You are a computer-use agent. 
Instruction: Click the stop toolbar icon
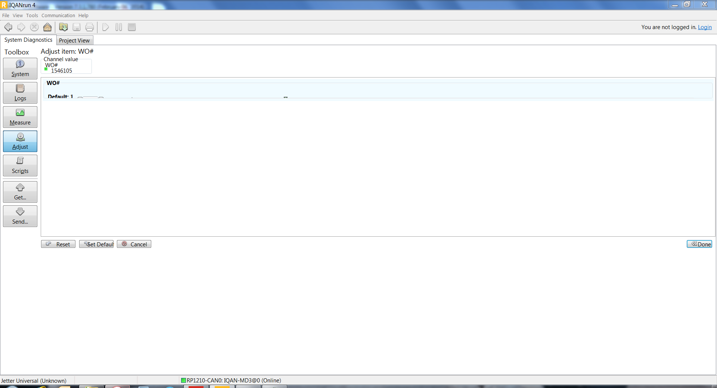point(34,27)
